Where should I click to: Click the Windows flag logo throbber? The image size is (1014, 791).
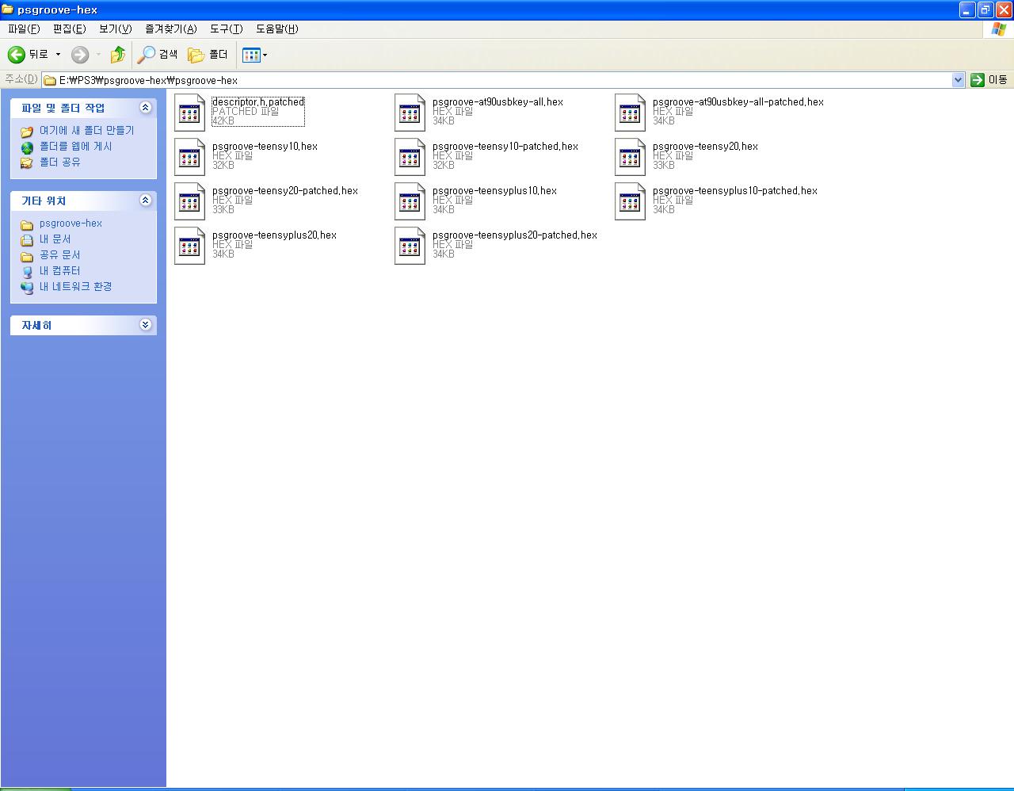(x=1000, y=29)
